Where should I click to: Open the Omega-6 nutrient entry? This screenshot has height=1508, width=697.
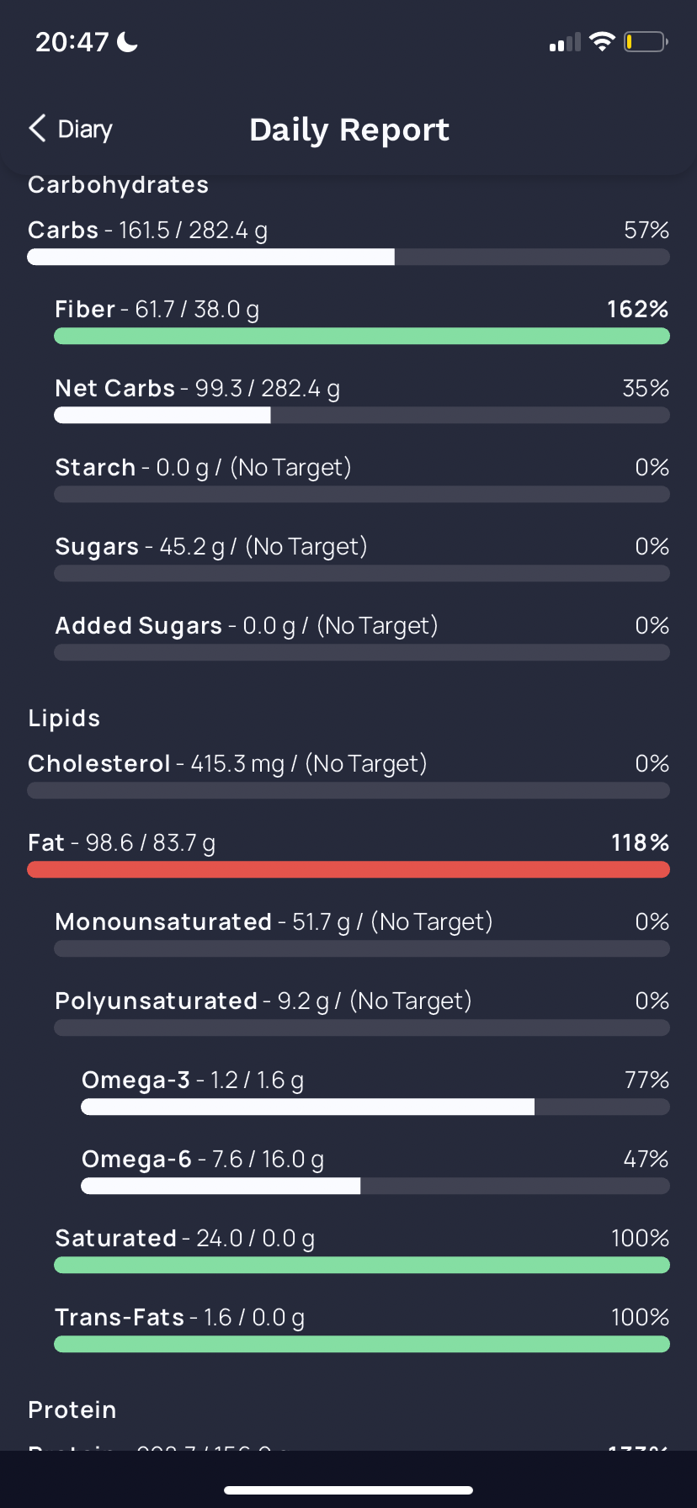(375, 1171)
